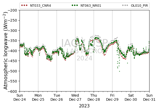
Task: Click the lowest green outlier point near −500
Action: click(119, 71)
